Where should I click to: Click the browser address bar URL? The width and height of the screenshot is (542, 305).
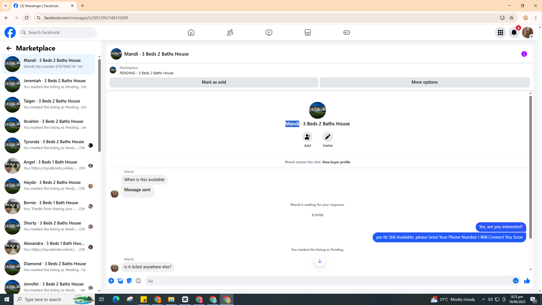point(86,18)
